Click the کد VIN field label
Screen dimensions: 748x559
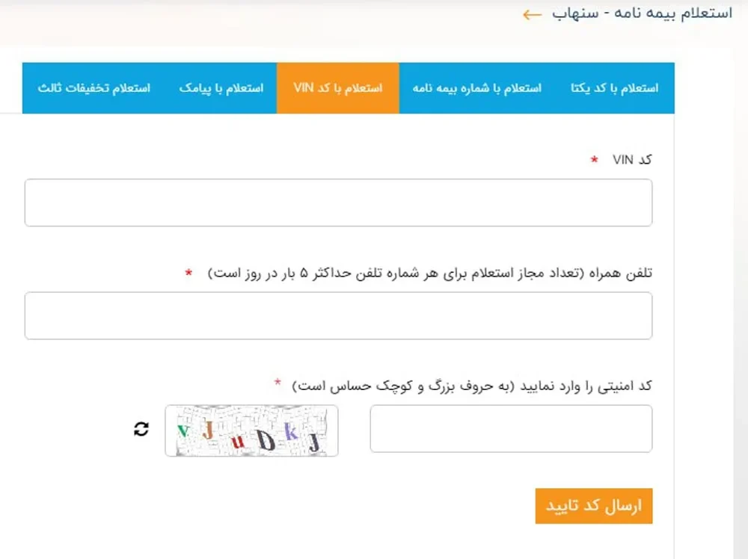pyautogui.click(x=633, y=160)
